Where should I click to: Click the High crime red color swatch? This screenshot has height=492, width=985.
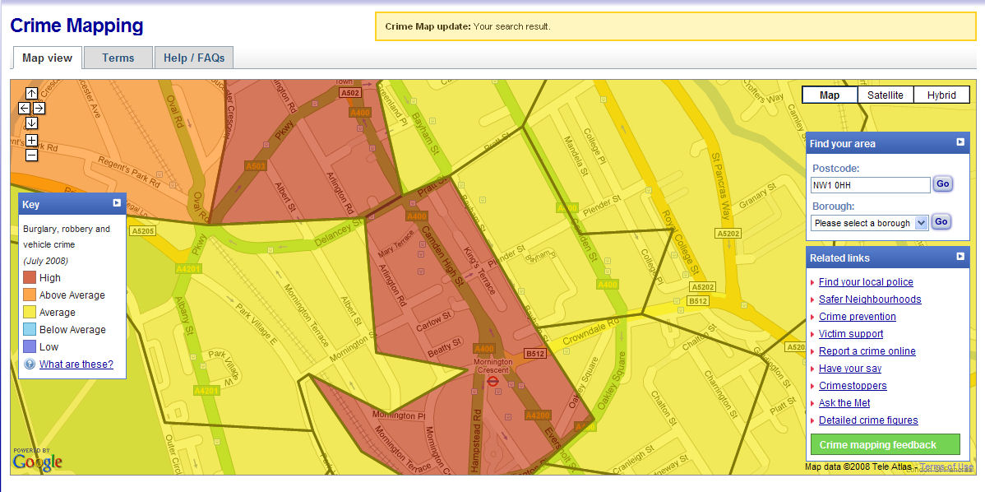[30, 278]
